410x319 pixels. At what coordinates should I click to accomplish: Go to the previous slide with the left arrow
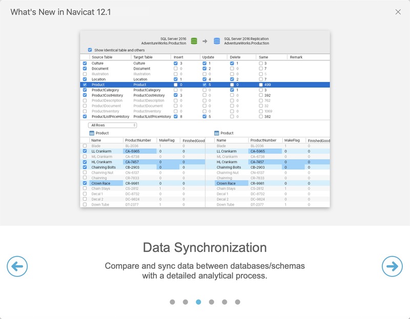point(17,266)
